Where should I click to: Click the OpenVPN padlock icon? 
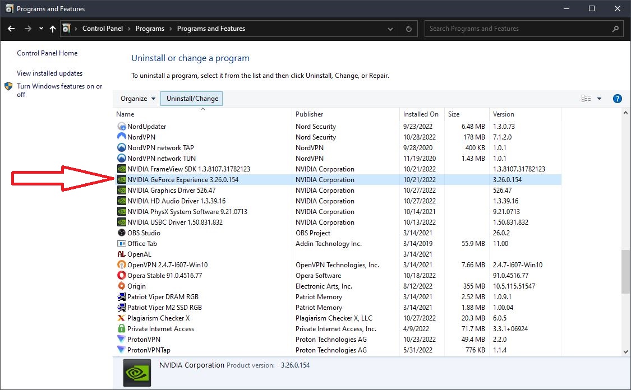pyautogui.click(x=123, y=264)
